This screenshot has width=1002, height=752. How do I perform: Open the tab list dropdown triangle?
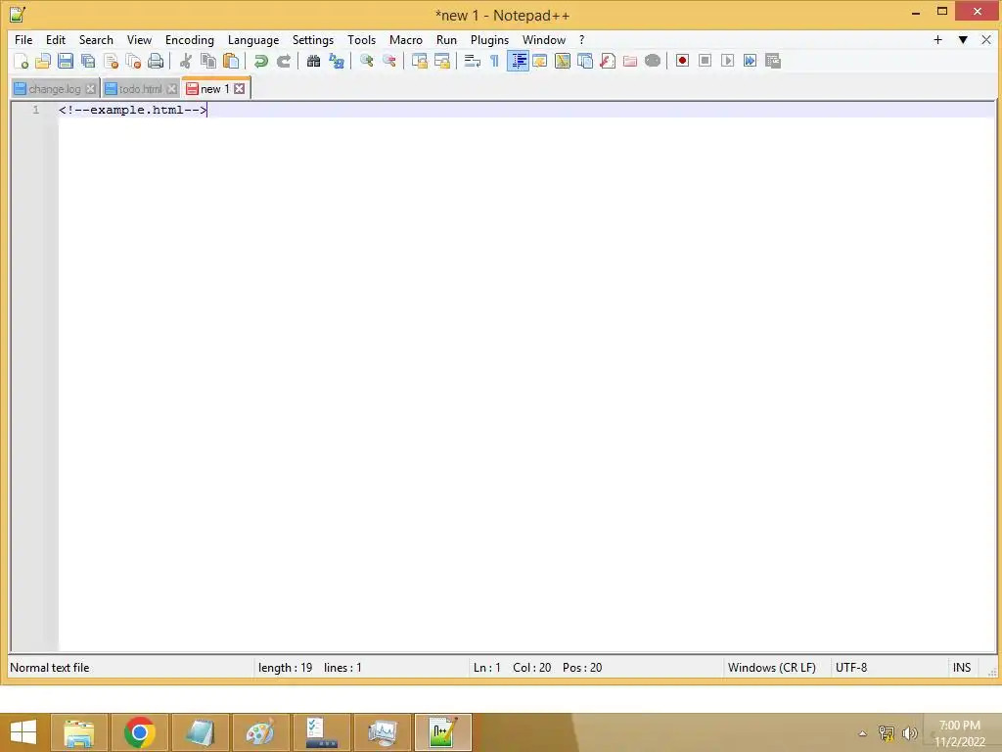coord(963,39)
